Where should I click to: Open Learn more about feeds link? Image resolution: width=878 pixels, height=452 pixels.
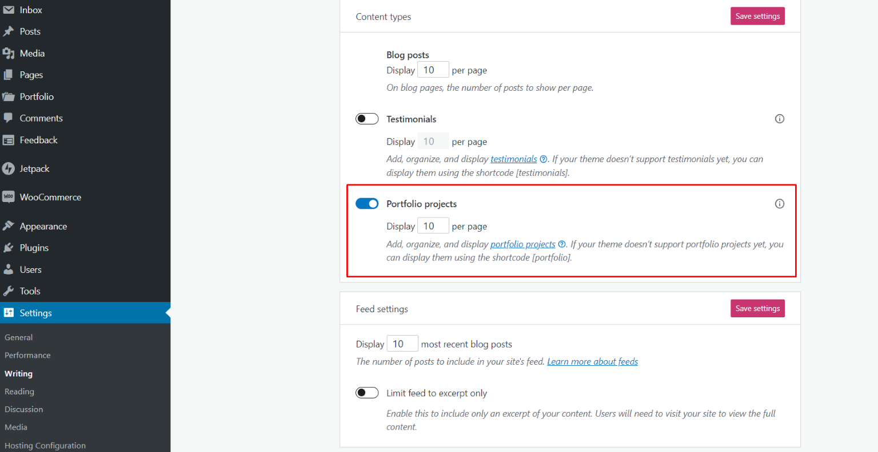592,361
